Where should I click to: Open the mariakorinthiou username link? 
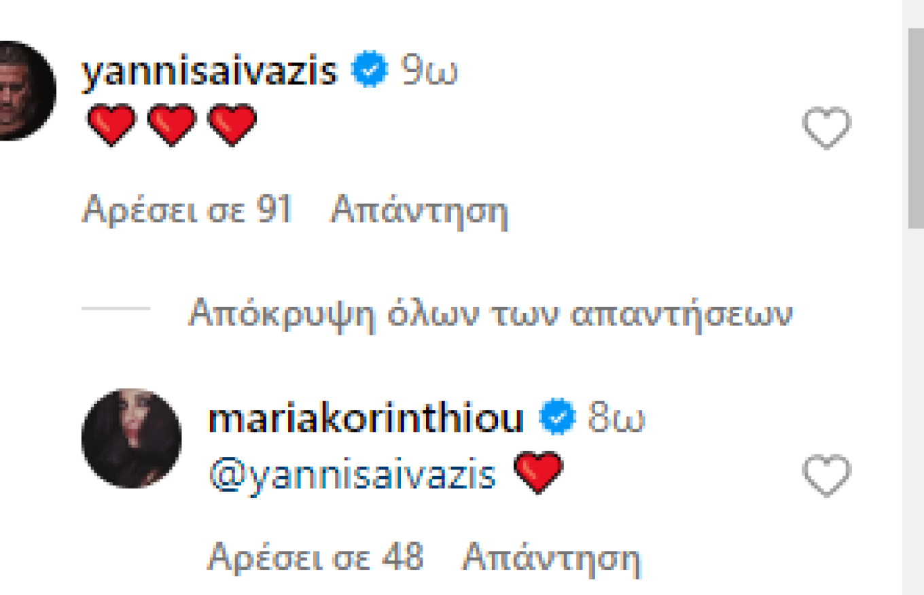[366, 418]
